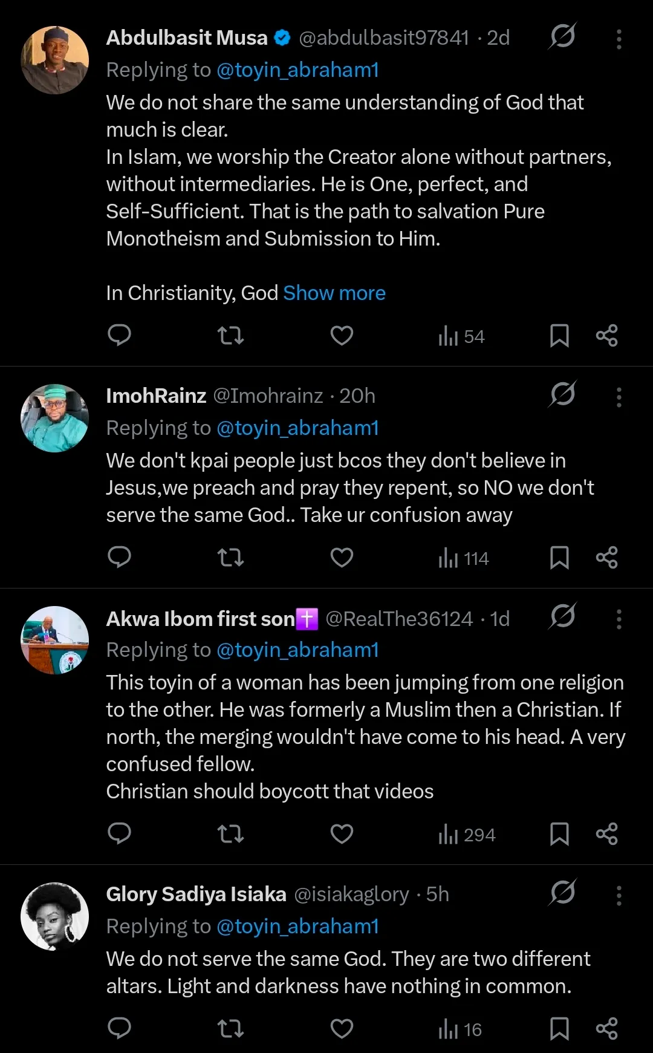Bookmark Glory Sadiya Isiaka's tweet
Screen dimensions: 653x1053
(x=559, y=1028)
